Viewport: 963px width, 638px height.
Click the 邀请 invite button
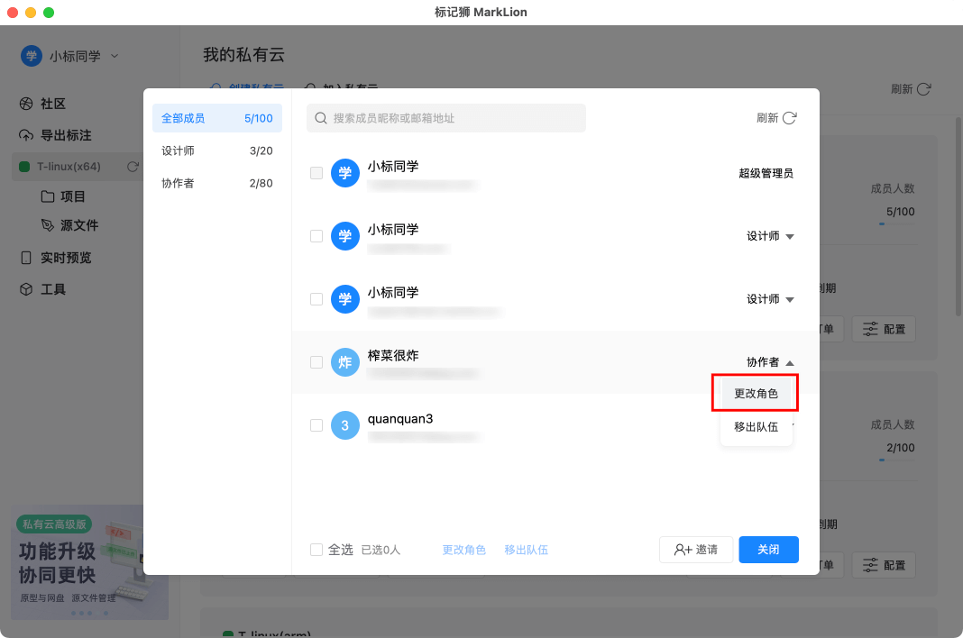pyautogui.click(x=696, y=550)
